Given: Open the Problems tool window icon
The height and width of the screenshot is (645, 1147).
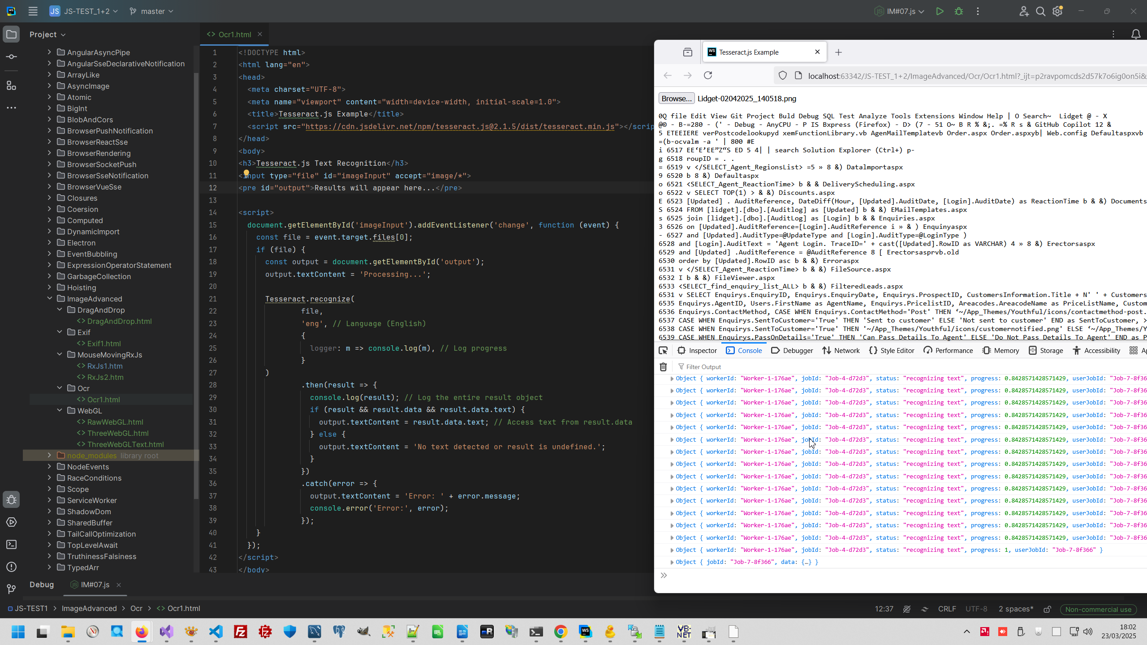Looking at the screenshot, I should pos(12,567).
